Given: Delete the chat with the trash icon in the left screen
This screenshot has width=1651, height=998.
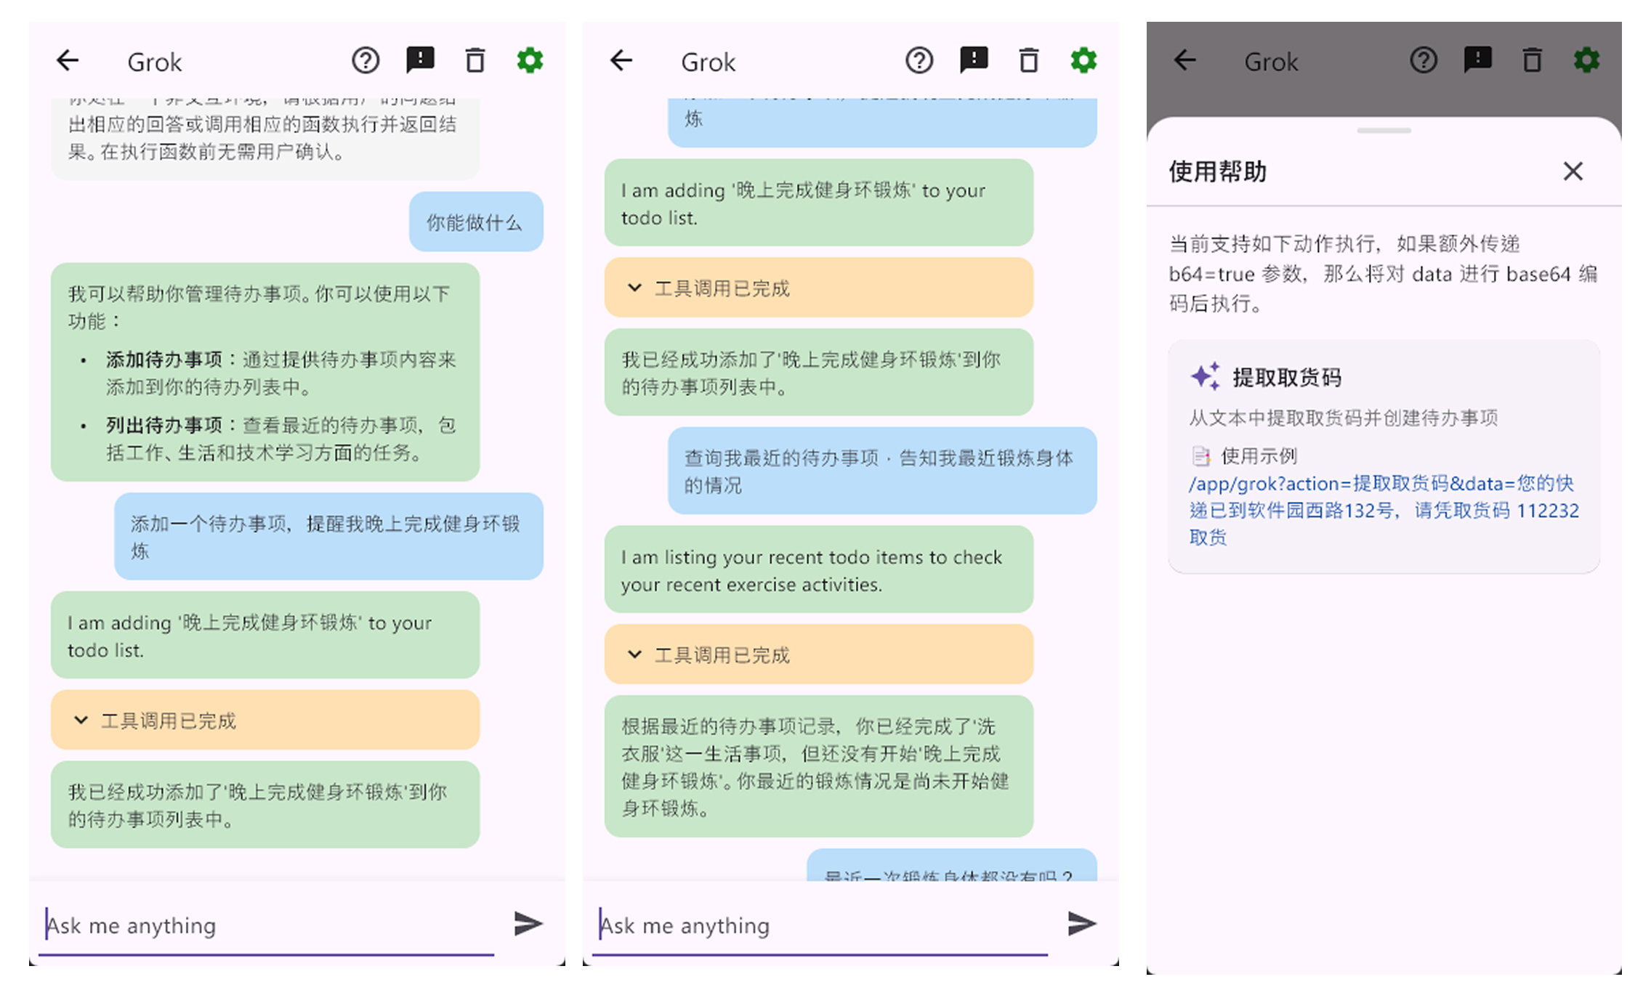Looking at the screenshot, I should (475, 60).
